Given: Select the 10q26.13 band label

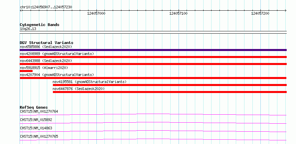Looking at the screenshot, I should [x=28, y=29].
